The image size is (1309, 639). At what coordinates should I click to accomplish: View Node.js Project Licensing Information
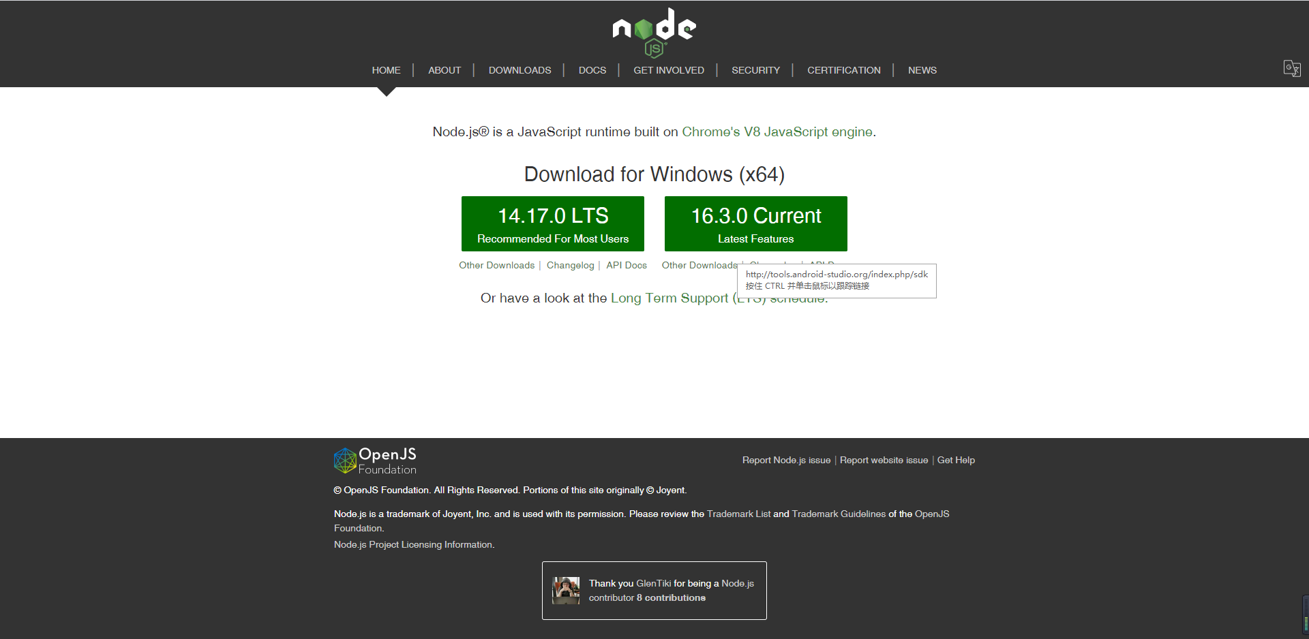pos(414,544)
